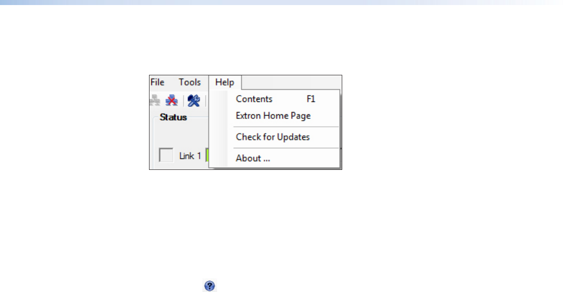Click the blue question mark help icon
This screenshot has height=292, width=563.
click(x=209, y=286)
